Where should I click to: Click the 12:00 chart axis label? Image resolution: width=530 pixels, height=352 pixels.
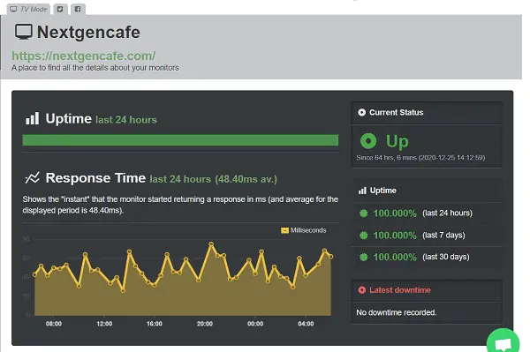point(104,324)
